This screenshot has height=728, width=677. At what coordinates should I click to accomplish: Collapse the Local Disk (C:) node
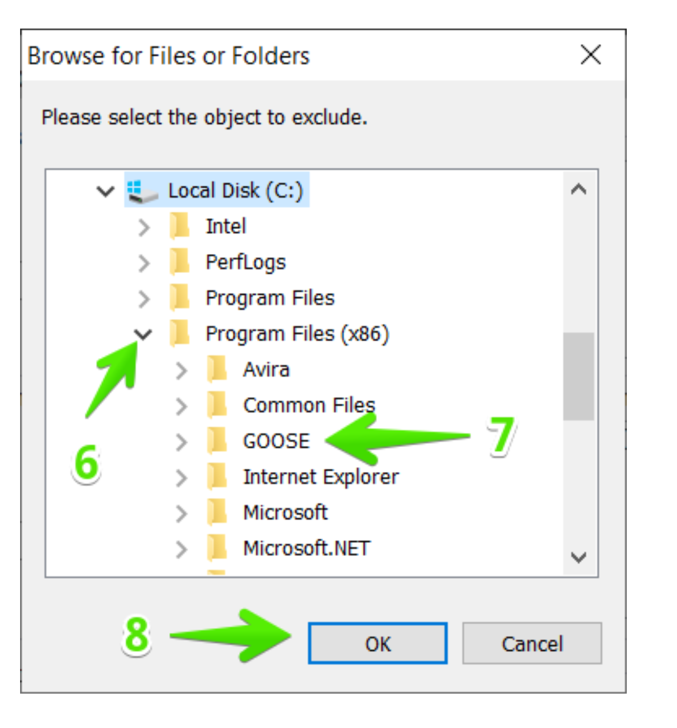coord(106,192)
